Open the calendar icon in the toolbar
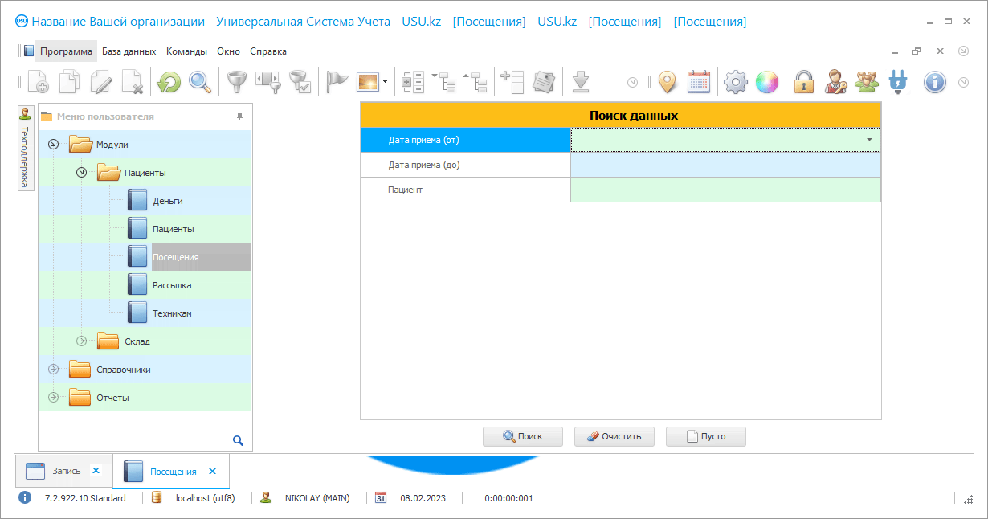 pos(699,82)
